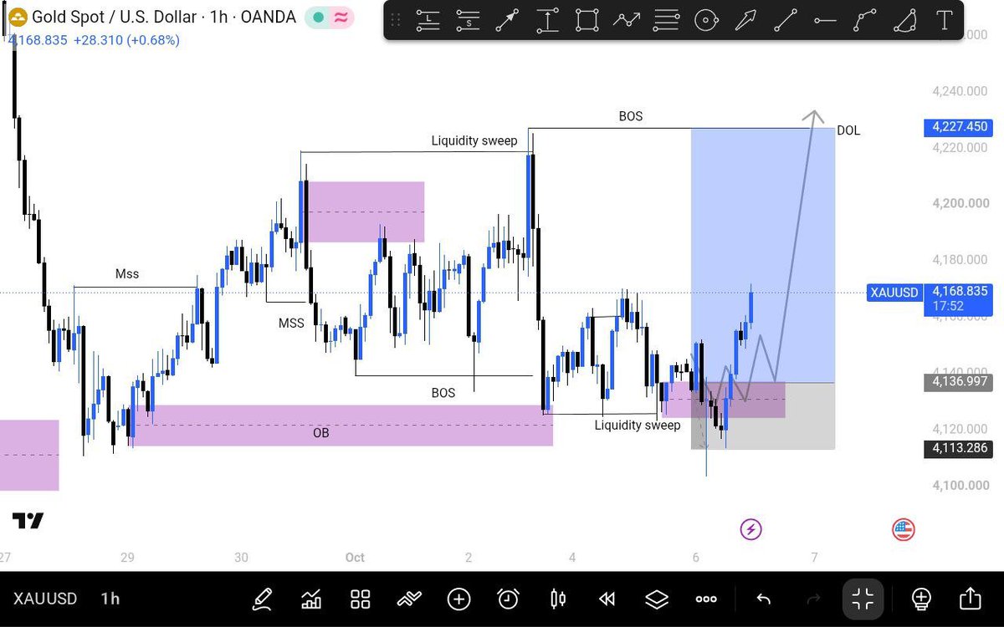Select the Price Range measure tool
Viewport: 1004px width, 627px height.
click(x=547, y=20)
